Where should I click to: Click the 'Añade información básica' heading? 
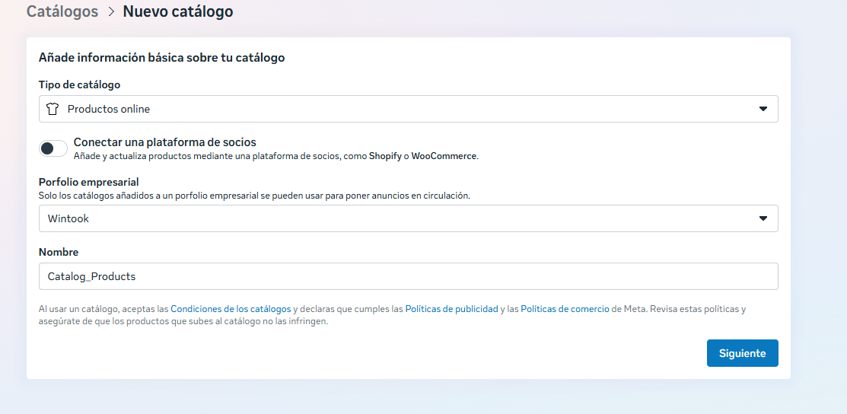tap(161, 57)
